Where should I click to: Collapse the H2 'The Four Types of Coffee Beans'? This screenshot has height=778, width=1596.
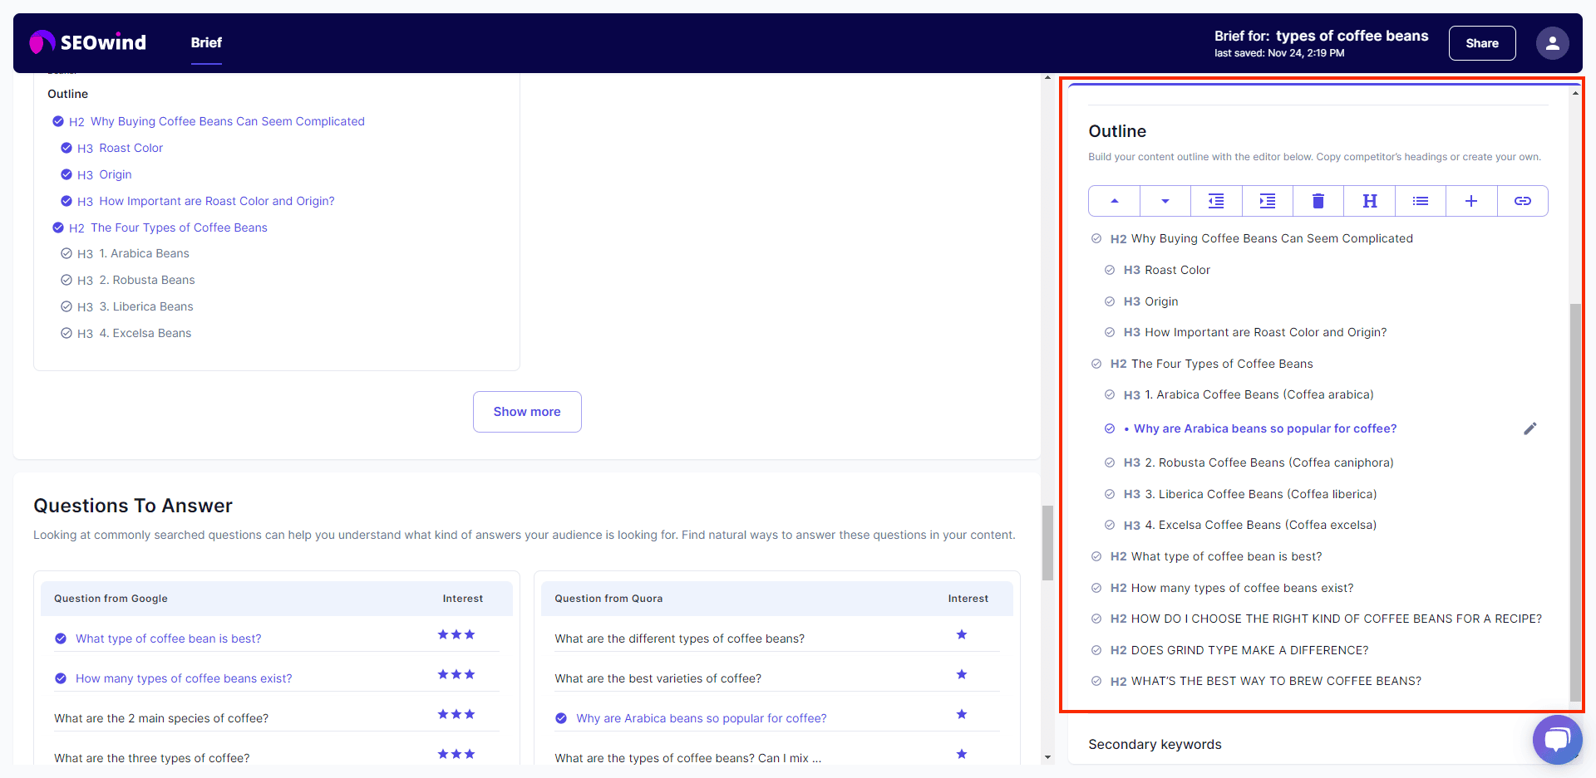[x=1096, y=364]
